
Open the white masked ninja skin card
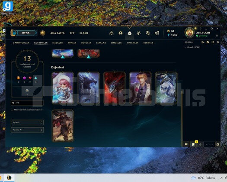pyautogui.click(x=166, y=88)
